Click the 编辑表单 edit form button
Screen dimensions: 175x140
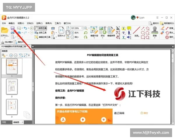(111, 32)
